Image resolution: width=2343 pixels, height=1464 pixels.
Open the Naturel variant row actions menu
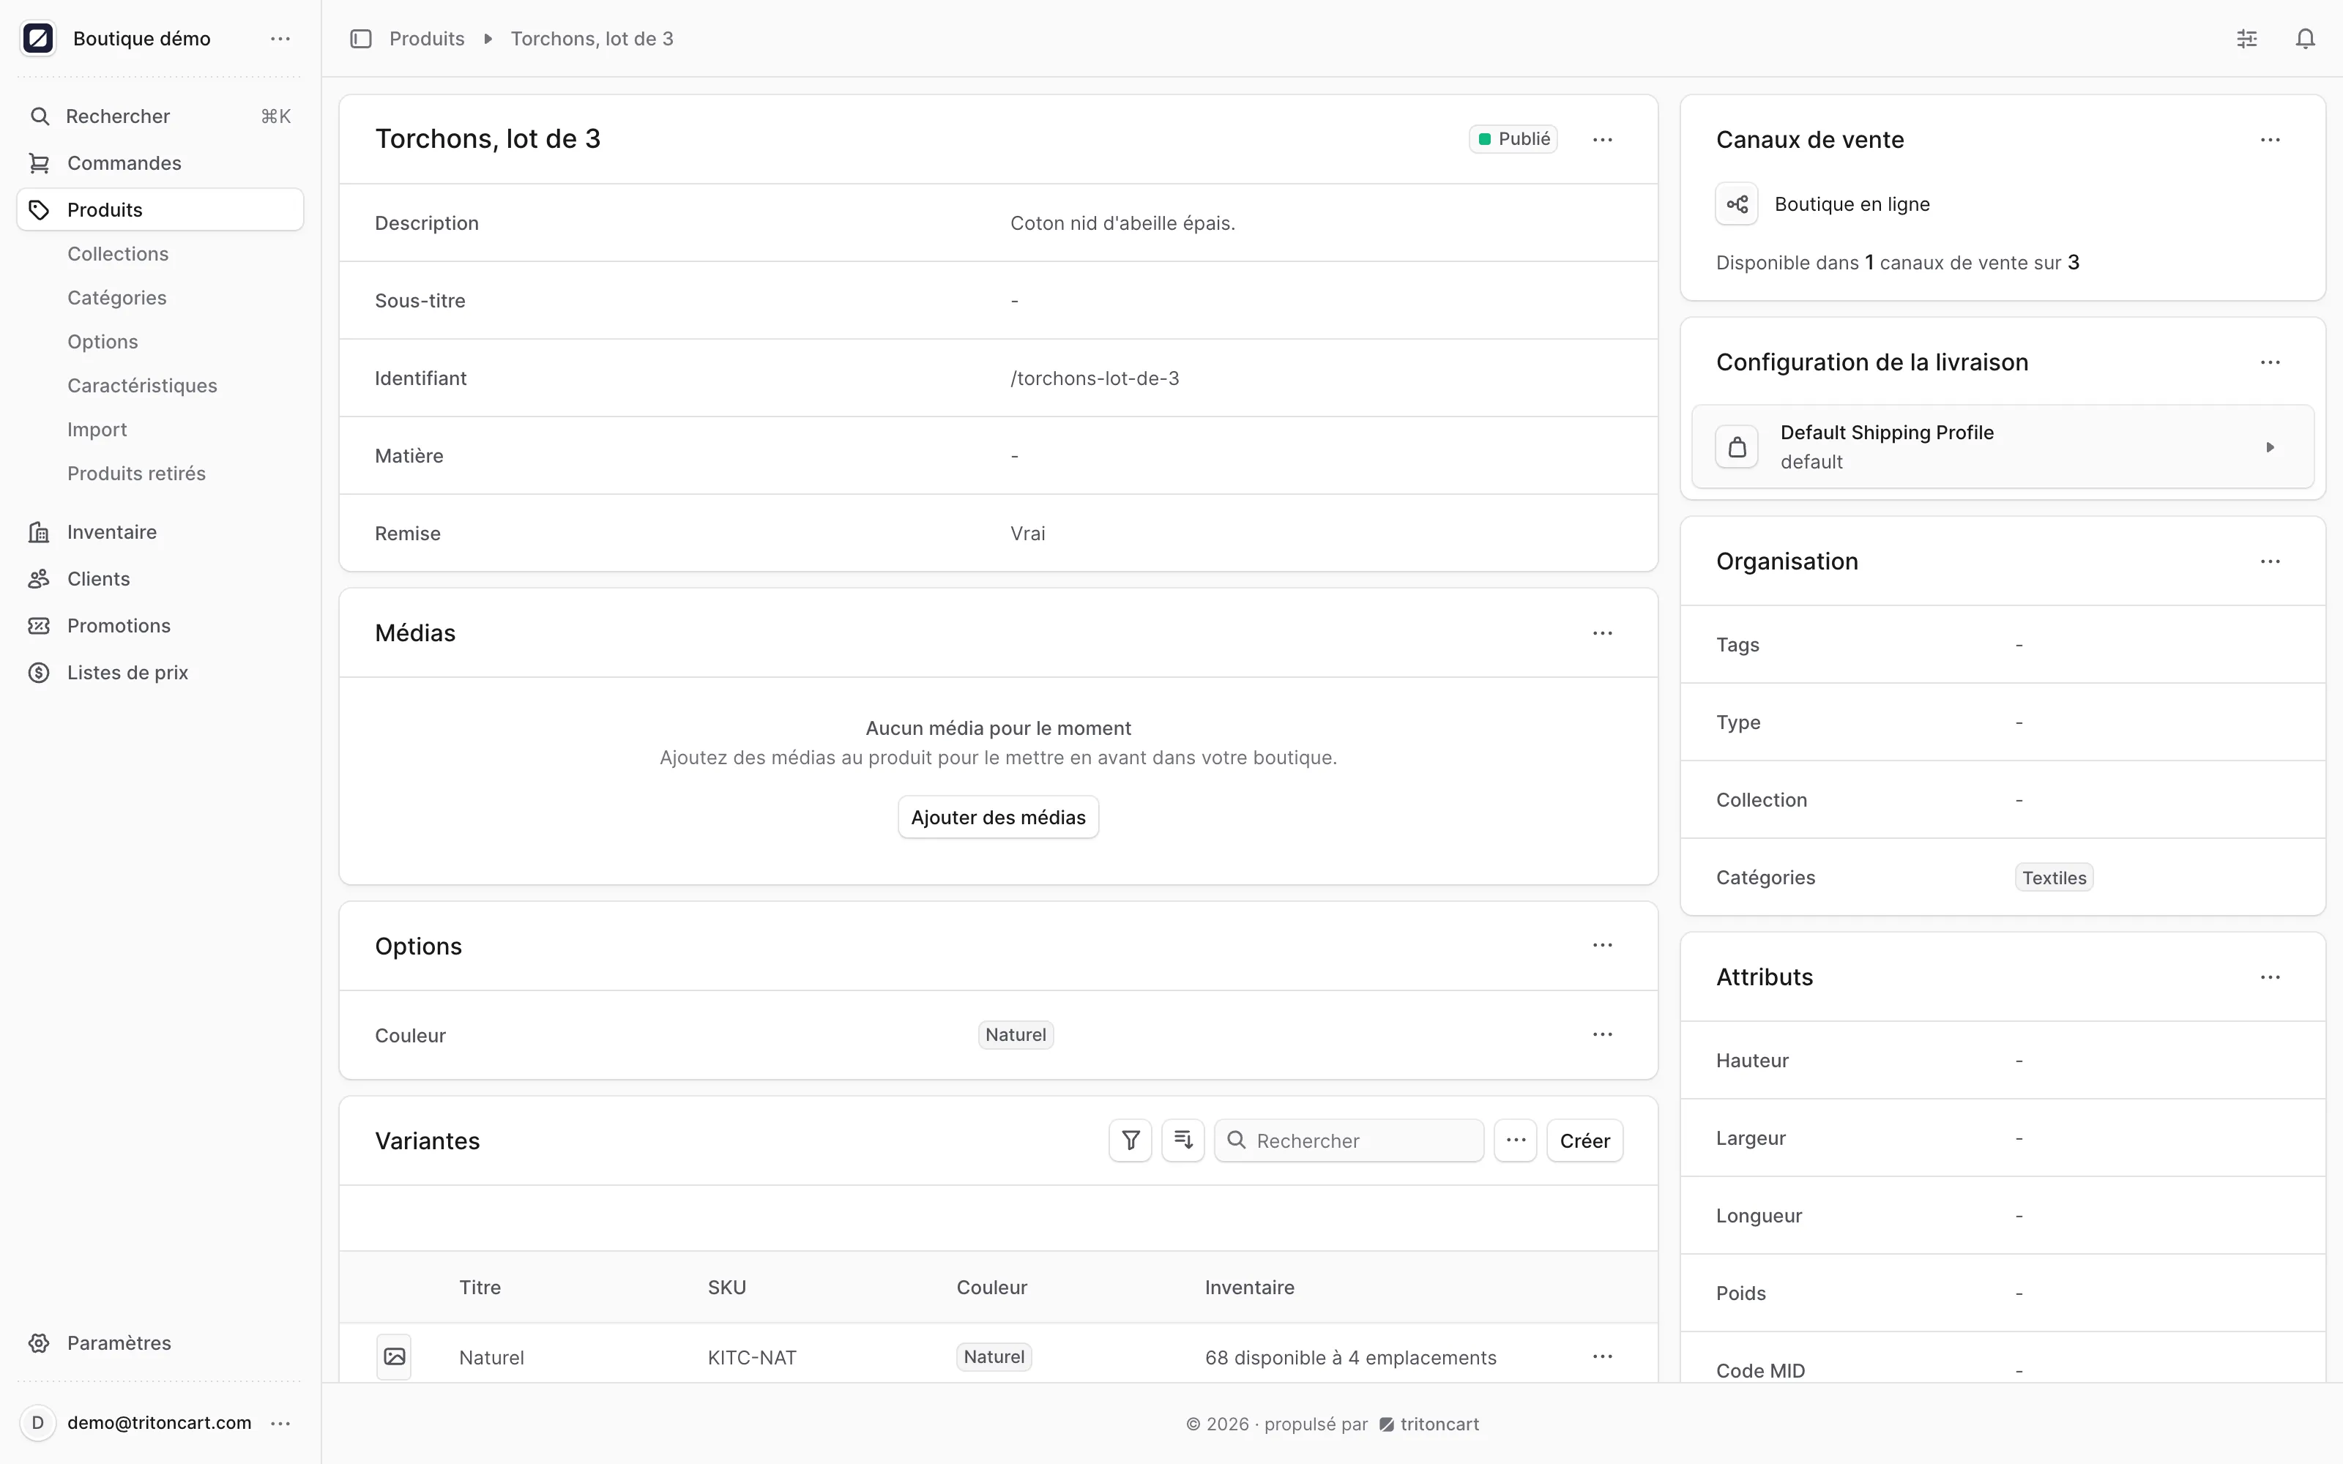tap(1602, 1356)
